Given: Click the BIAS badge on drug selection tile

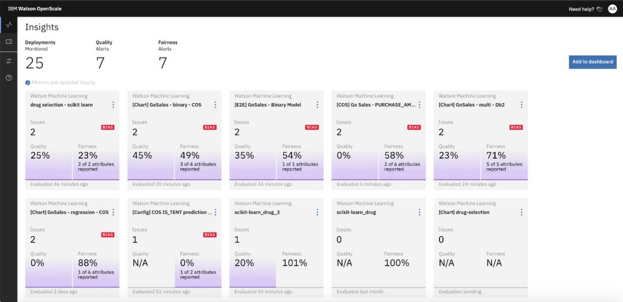Looking at the screenshot, I should tap(107, 127).
